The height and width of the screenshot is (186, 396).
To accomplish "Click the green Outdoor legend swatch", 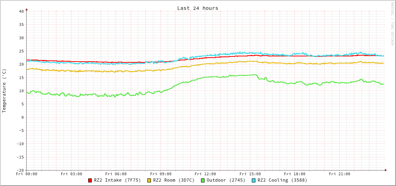I will click(203, 180).
